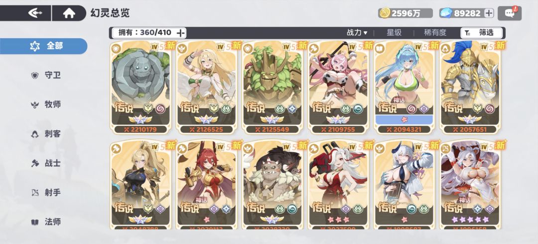Expand capacity with plus next to 360/410

pyautogui.click(x=180, y=33)
